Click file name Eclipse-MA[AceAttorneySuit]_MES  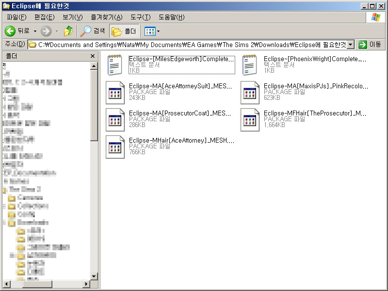pyautogui.click(x=180, y=86)
